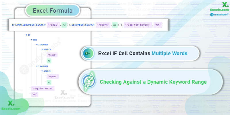Click the Checking Against a Dynamic Keyword Range banner

[x=151, y=82]
